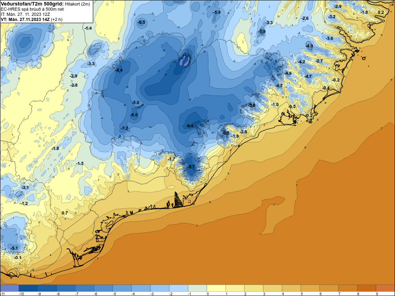Screen dimensions: 395x296
Task: Select the dark blue -10 to -9 legend swatch
Action: tap(28, 288)
